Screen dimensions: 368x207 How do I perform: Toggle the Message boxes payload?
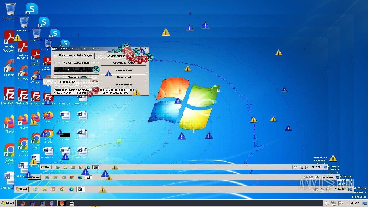(x=124, y=70)
